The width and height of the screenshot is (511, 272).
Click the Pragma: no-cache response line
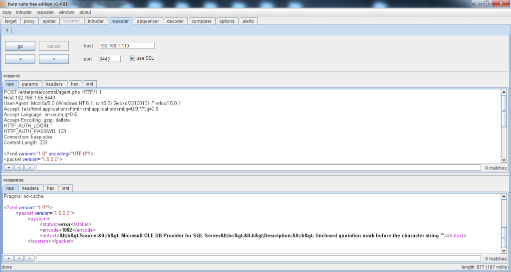23,196
